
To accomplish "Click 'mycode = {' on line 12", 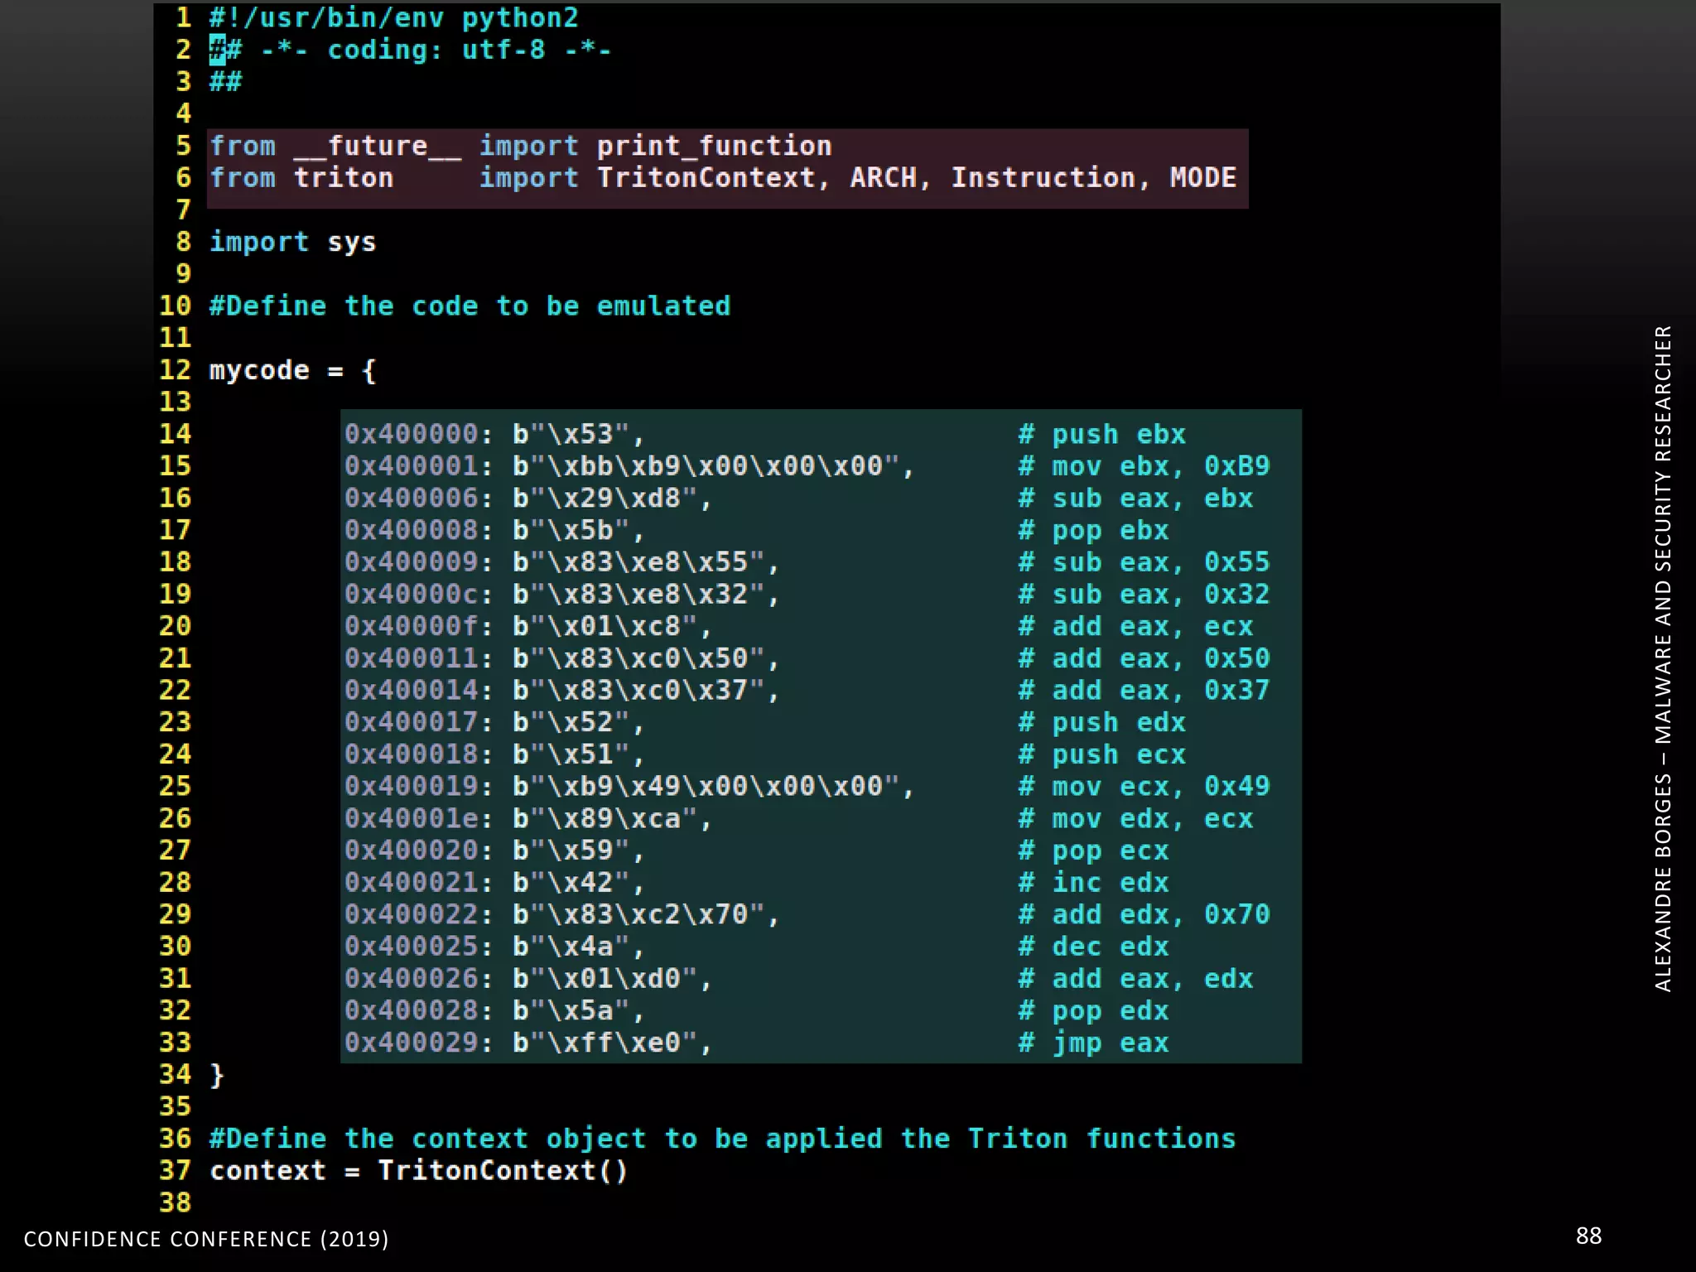I will click(x=292, y=370).
